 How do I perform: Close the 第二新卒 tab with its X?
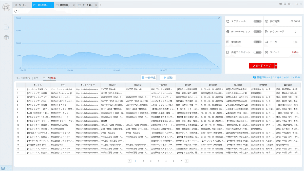73,5
